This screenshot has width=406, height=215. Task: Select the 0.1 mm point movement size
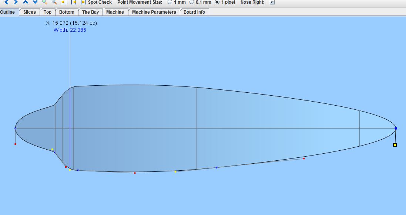(x=192, y=2)
